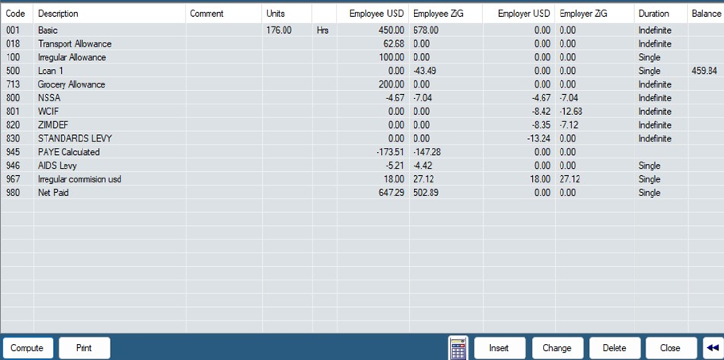This screenshot has height=360, width=724.
Task: Click the -7.12 ZIMDEF employer ZiG amount
Action: click(x=570, y=125)
